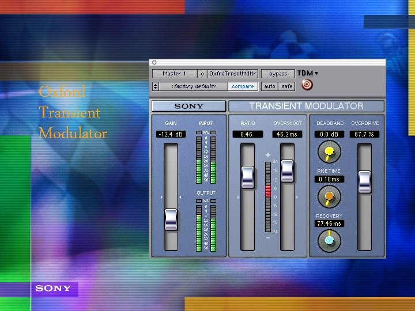415x311 pixels.
Task: Click the OUTPUT meter label
Action: coord(206,193)
